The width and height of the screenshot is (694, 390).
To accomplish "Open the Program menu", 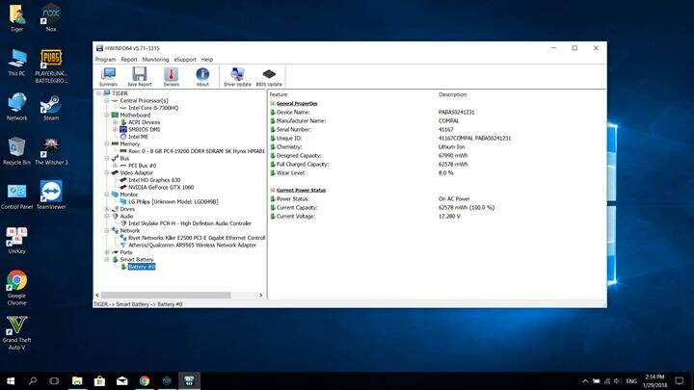I will pos(105,59).
